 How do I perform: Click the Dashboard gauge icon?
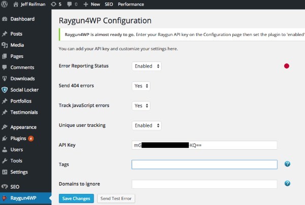pyautogui.click(x=5, y=19)
